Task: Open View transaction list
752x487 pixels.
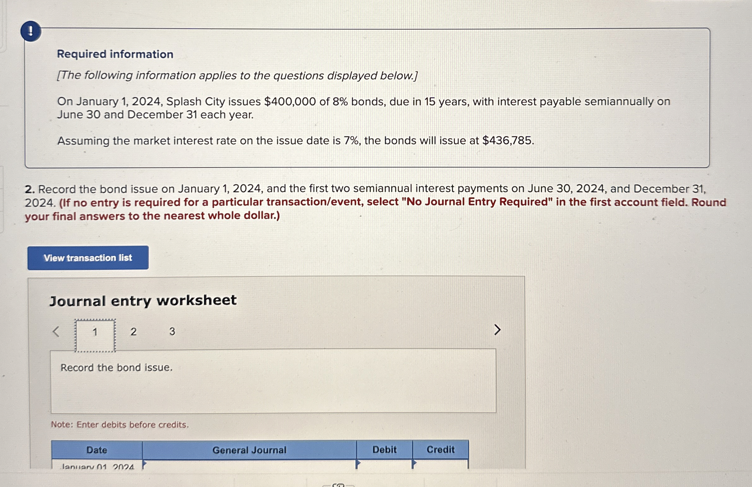Action: [88, 258]
